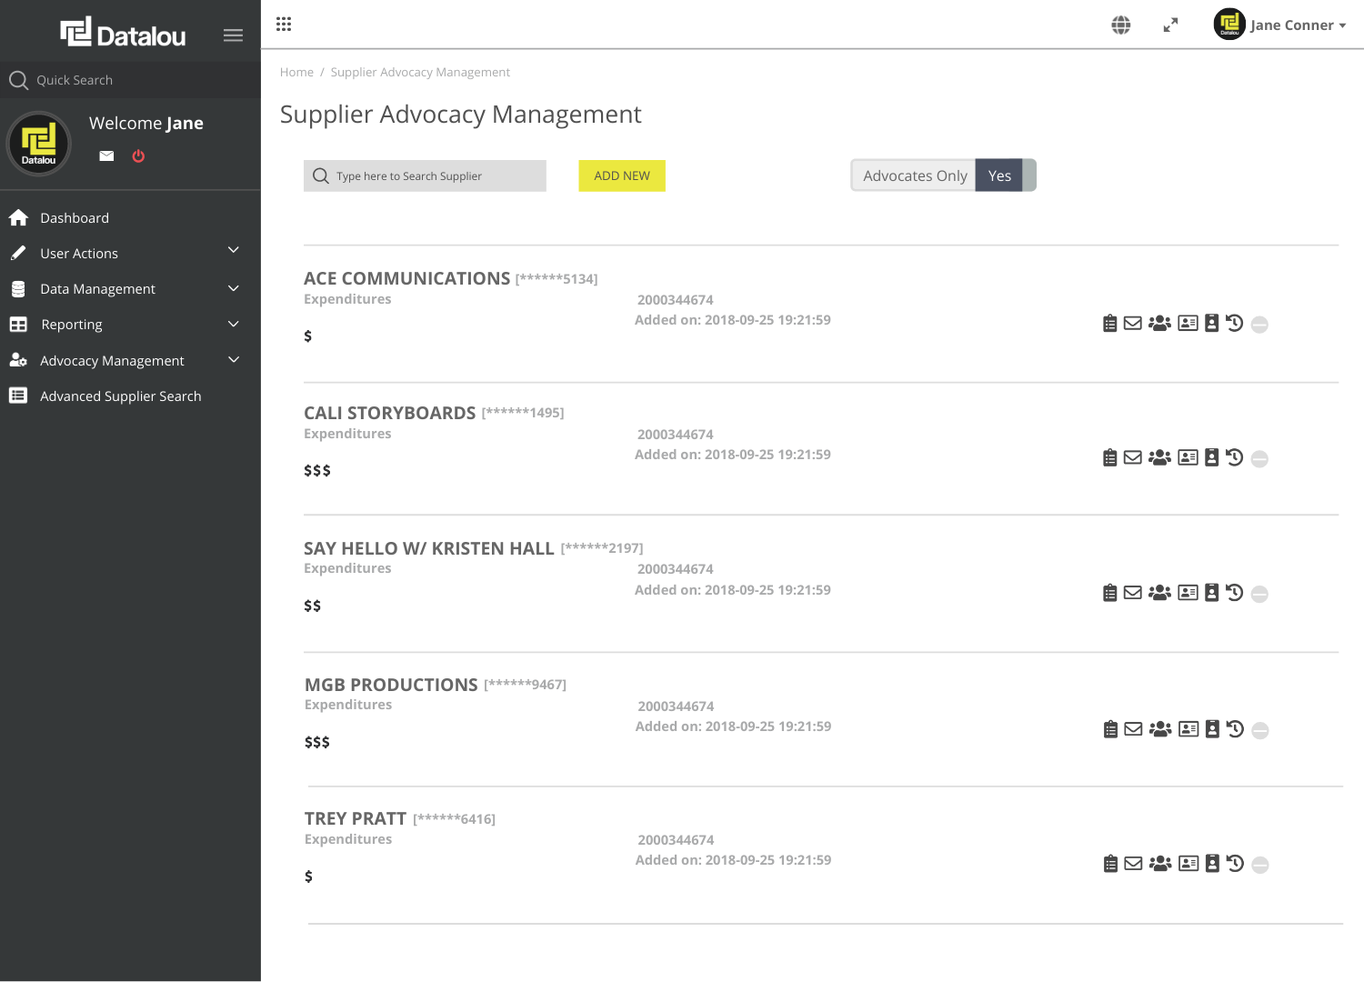Click the globe language icon
The width and height of the screenshot is (1364, 982).
pyautogui.click(x=1121, y=25)
